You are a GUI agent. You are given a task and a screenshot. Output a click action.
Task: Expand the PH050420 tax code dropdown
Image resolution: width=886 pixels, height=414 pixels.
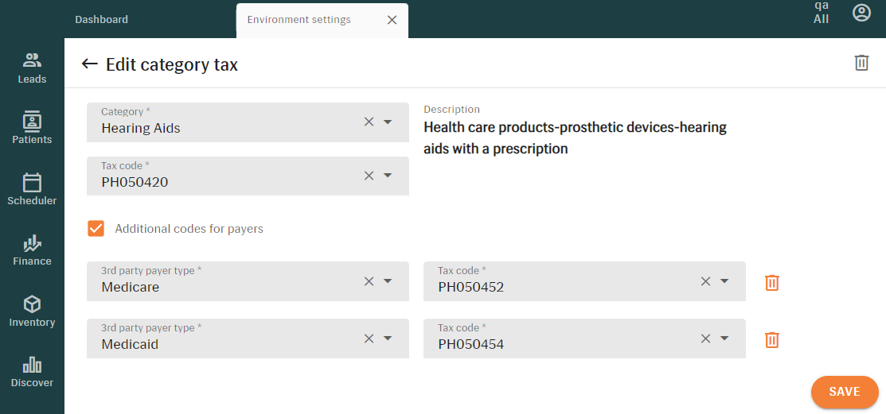coord(388,176)
